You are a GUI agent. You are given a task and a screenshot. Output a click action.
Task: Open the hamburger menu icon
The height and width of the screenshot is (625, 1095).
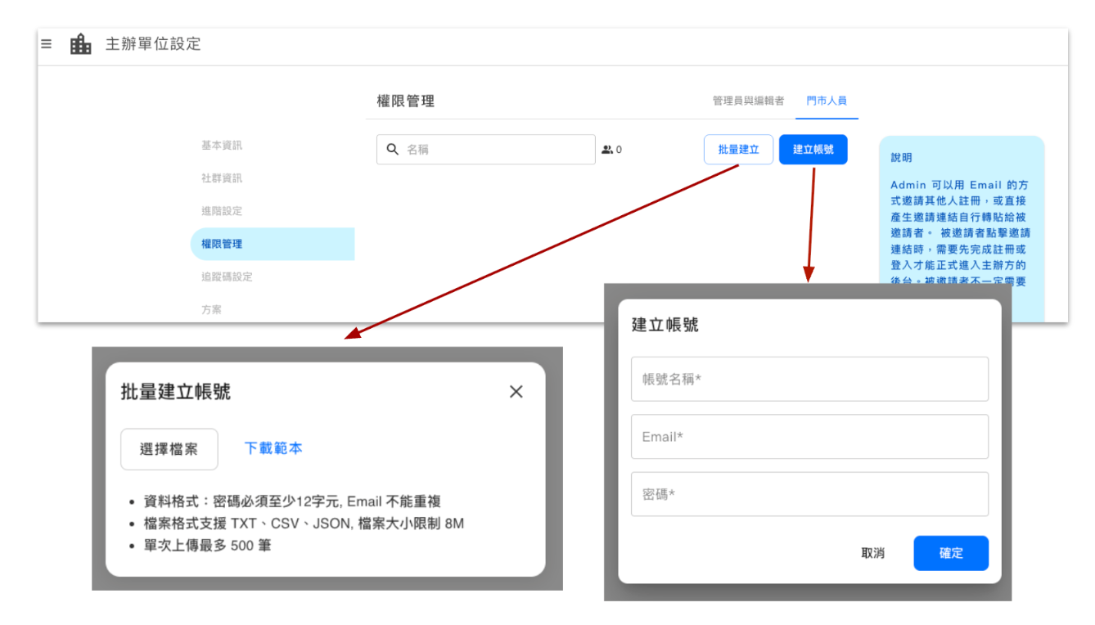47,44
